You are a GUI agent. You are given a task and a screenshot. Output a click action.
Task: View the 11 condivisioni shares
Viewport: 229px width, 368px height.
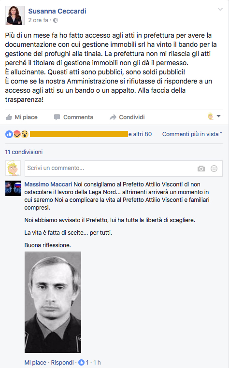click(24, 152)
